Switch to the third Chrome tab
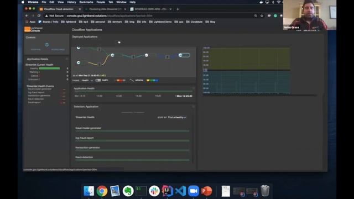 (x=150, y=9)
